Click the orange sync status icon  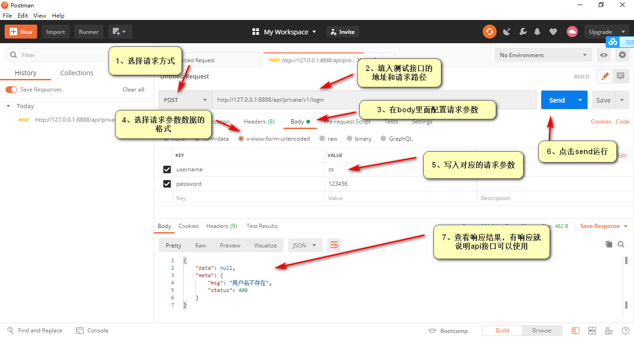(x=490, y=32)
